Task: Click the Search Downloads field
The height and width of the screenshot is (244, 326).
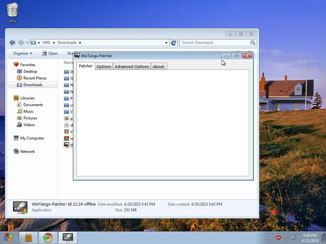Action: (x=215, y=43)
